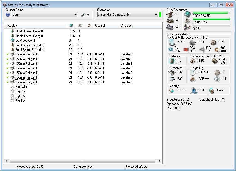The image size is (236, 171).
Task: Click the volley damage icon showing 537
Action: click(172, 79)
